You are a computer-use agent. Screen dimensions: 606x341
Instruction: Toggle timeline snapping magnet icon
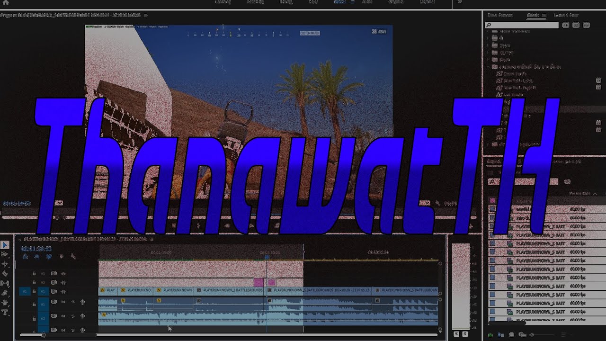click(x=37, y=256)
